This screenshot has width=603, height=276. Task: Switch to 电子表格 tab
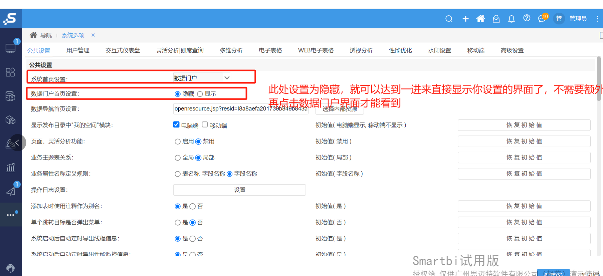tap(270, 50)
